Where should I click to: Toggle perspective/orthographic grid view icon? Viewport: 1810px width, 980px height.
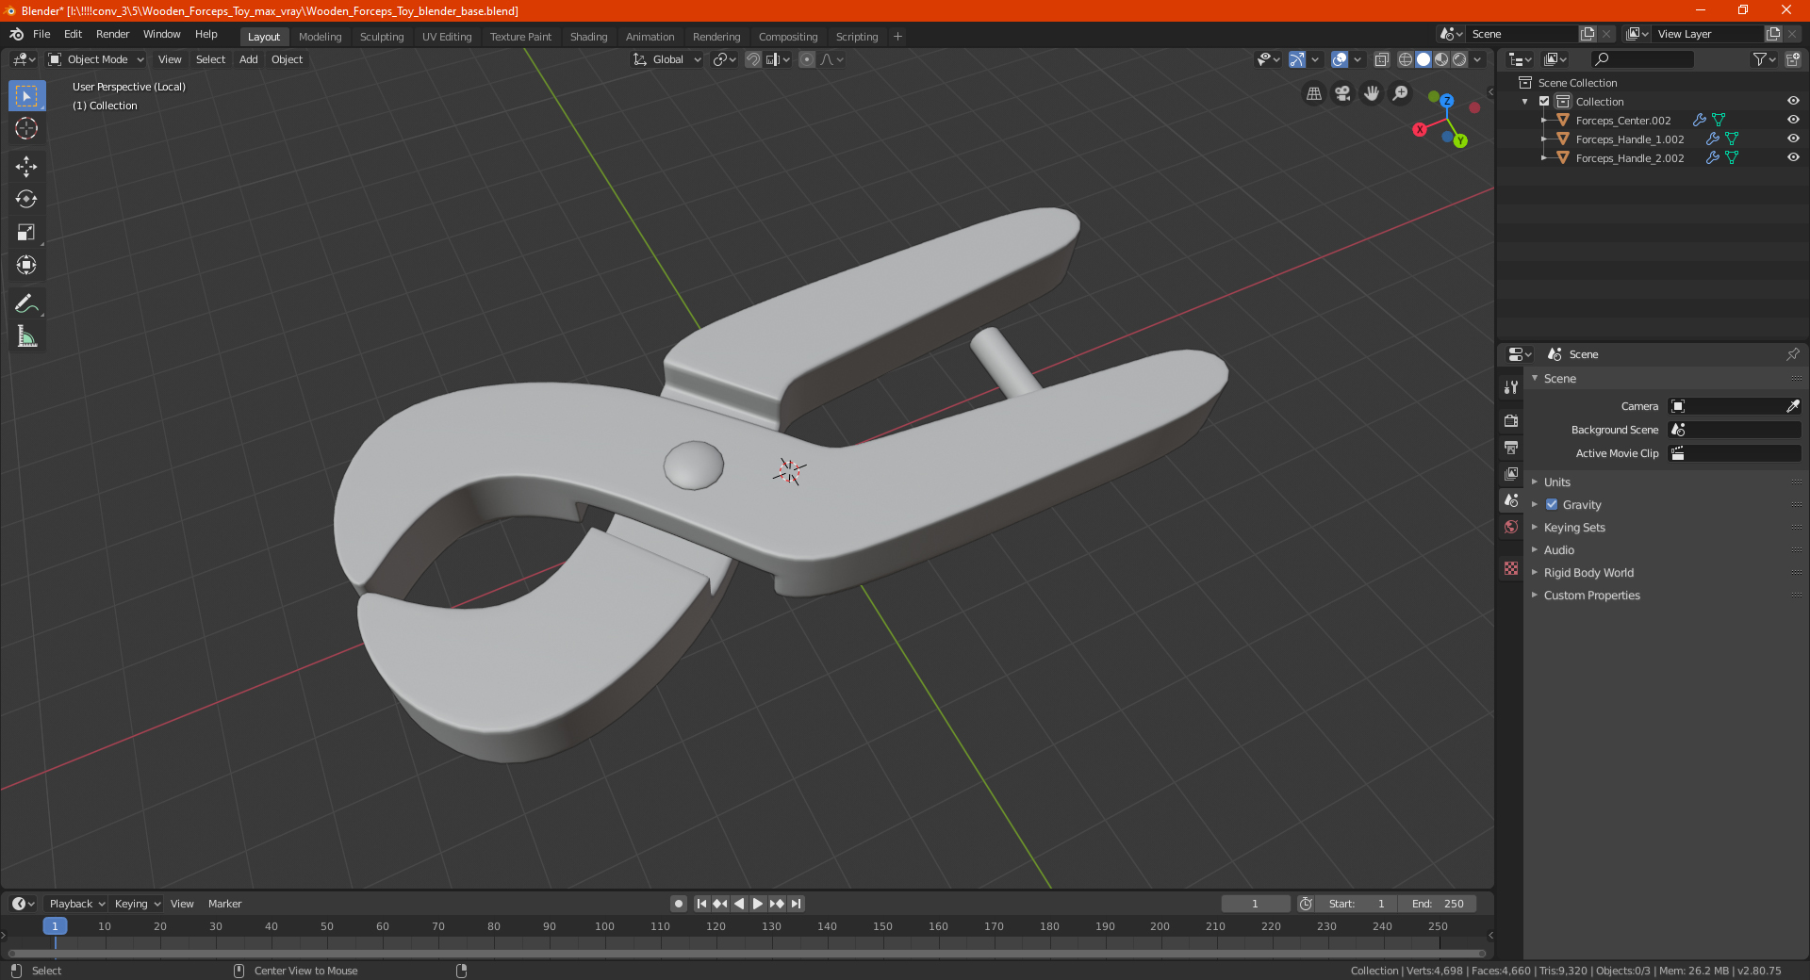click(x=1314, y=93)
